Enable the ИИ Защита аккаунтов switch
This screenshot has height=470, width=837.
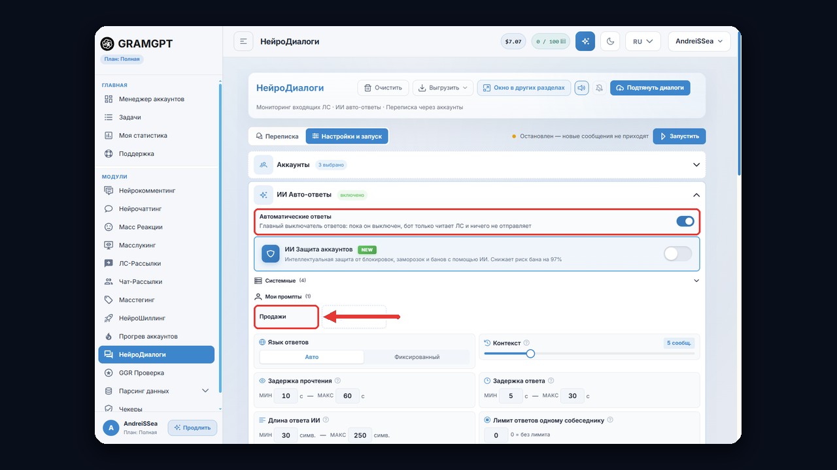[x=677, y=253]
